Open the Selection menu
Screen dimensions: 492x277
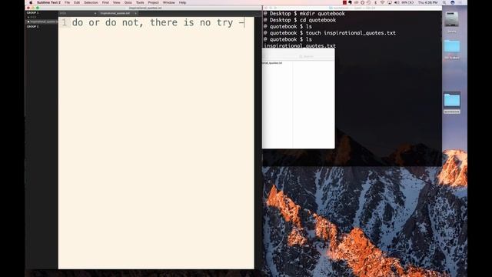[x=91, y=2]
